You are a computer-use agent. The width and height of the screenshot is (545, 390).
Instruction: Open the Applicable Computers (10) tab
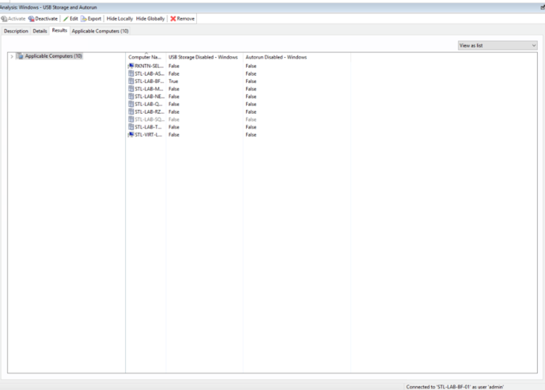(100, 31)
